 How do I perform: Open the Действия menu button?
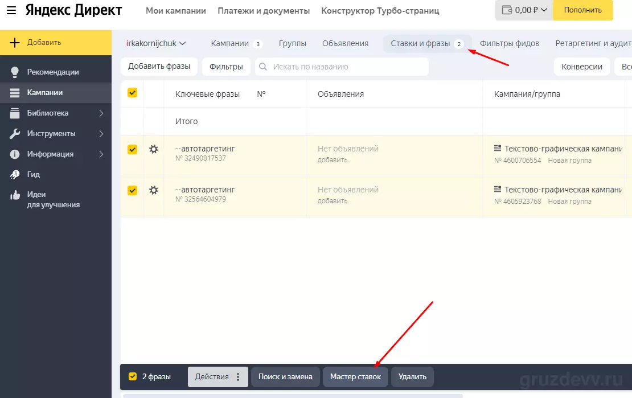(217, 376)
